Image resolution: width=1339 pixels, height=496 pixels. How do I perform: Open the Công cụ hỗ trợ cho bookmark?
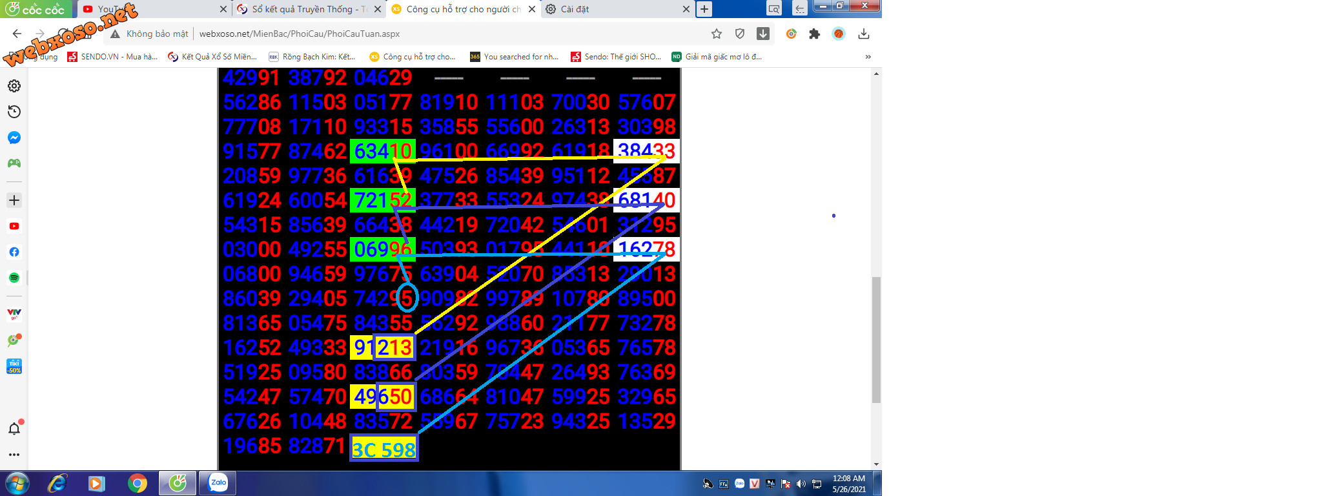(x=413, y=57)
